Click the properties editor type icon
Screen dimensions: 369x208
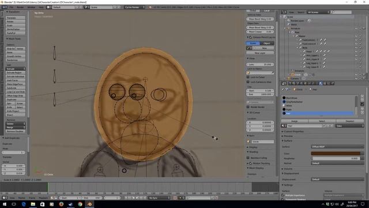[x=284, y=83]
